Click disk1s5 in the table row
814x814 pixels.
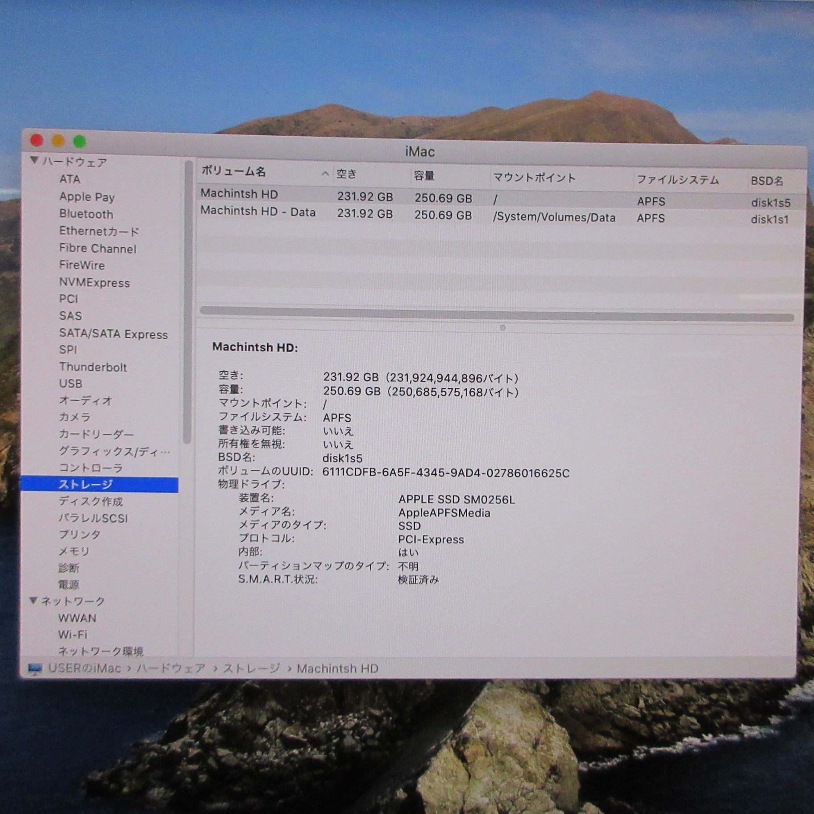771,203
